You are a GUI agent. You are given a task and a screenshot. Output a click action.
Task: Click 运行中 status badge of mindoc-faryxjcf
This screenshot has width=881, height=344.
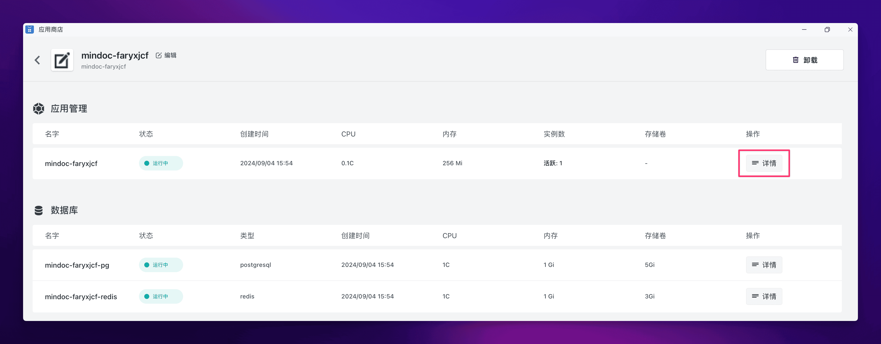(x=161, y=163)
